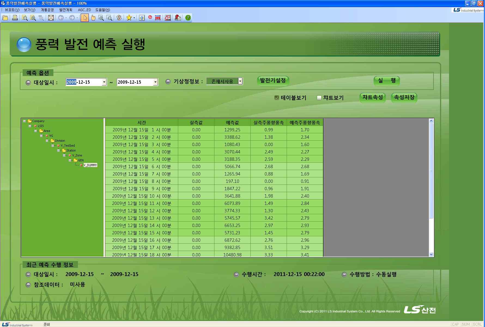Click the home up-arrow toolbar icon
This screenshot has height=327, width=485.
point(142,18)
